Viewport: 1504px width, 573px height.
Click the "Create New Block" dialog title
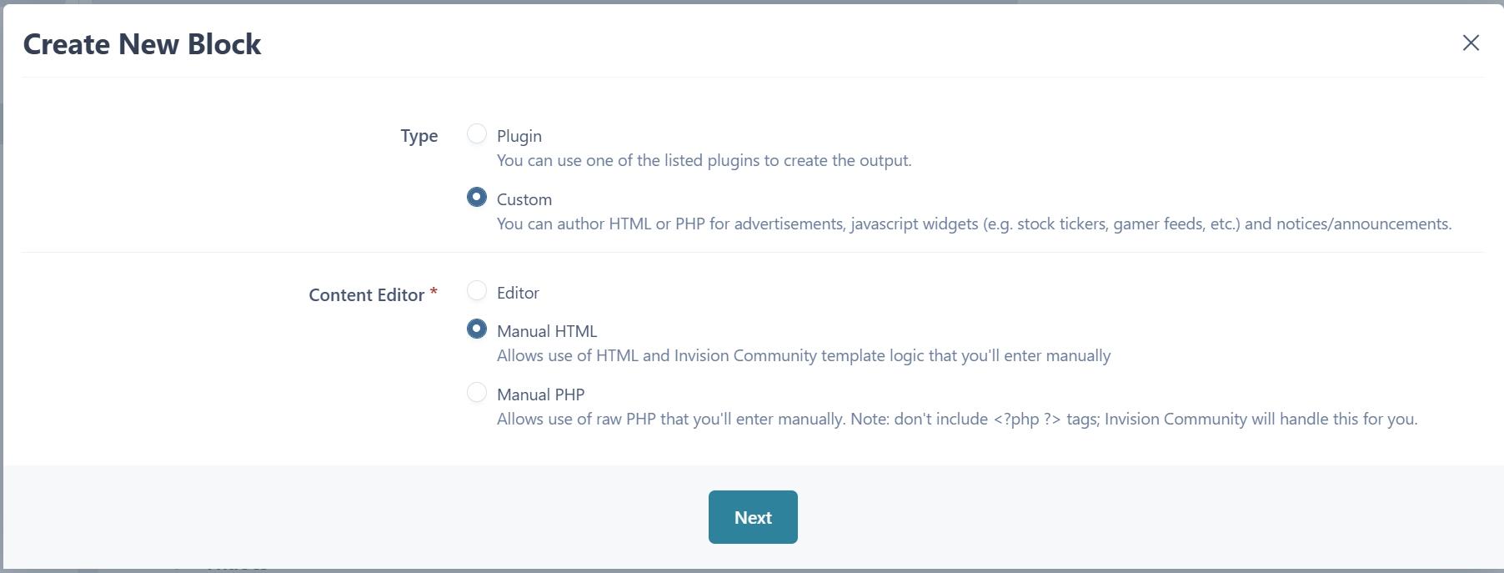(x=142, y=44)
